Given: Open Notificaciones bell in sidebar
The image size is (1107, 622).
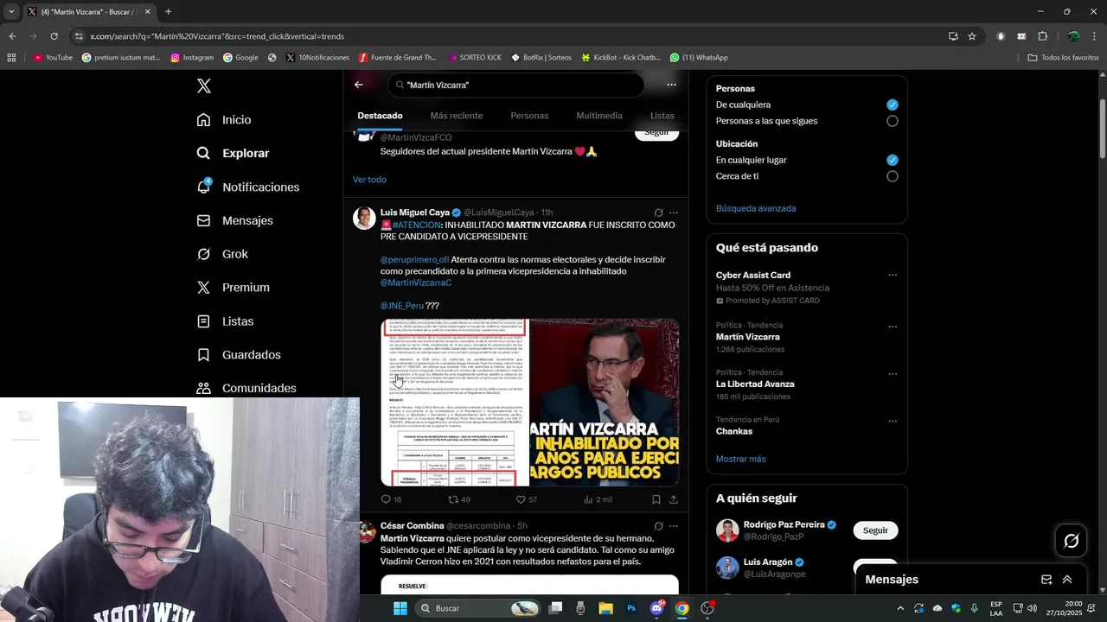Looking at the screenshot, I should pos(247,187).
